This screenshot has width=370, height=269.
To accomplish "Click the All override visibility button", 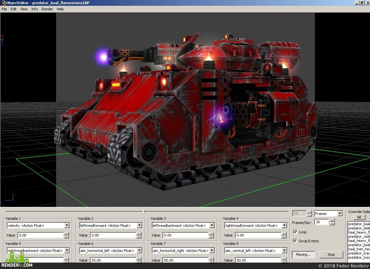I will tap(359, 217).
